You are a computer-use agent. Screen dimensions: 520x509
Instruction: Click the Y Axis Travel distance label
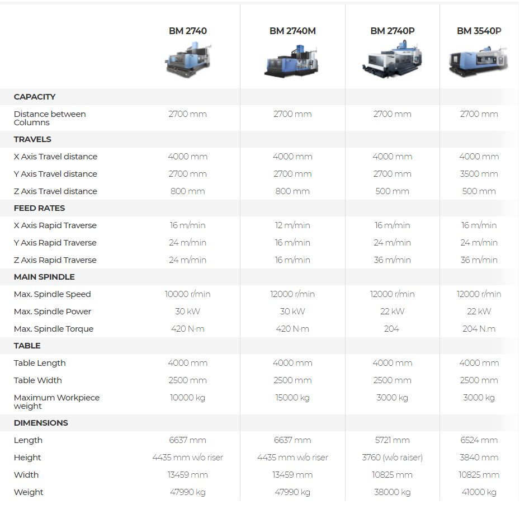coord(55,174)
